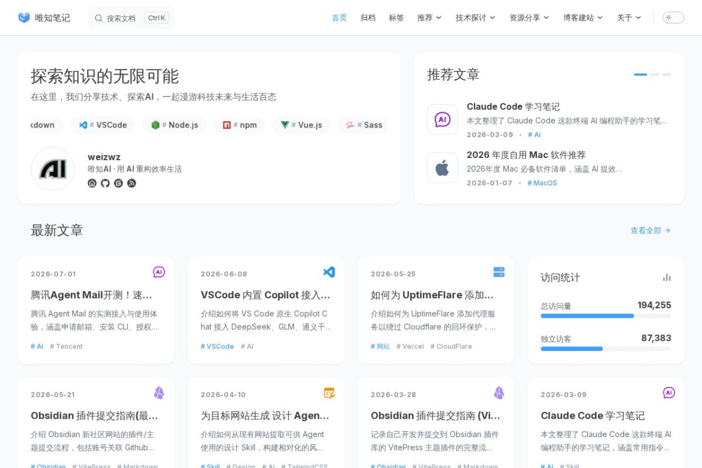Click the search documents input field
This screenshot has height=468, width=702.
coord(131,18)
